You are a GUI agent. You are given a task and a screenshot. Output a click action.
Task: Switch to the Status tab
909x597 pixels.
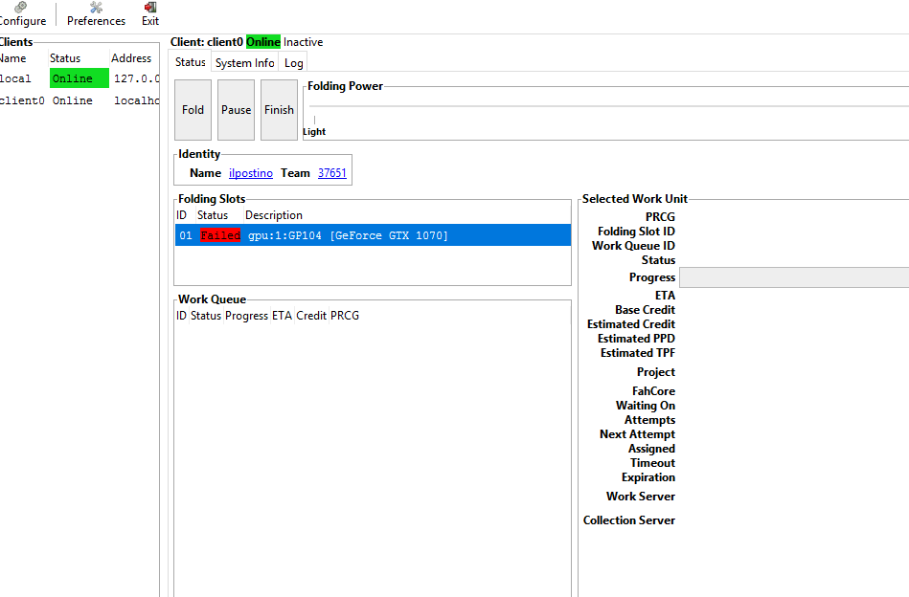click(x=191, y=62)
